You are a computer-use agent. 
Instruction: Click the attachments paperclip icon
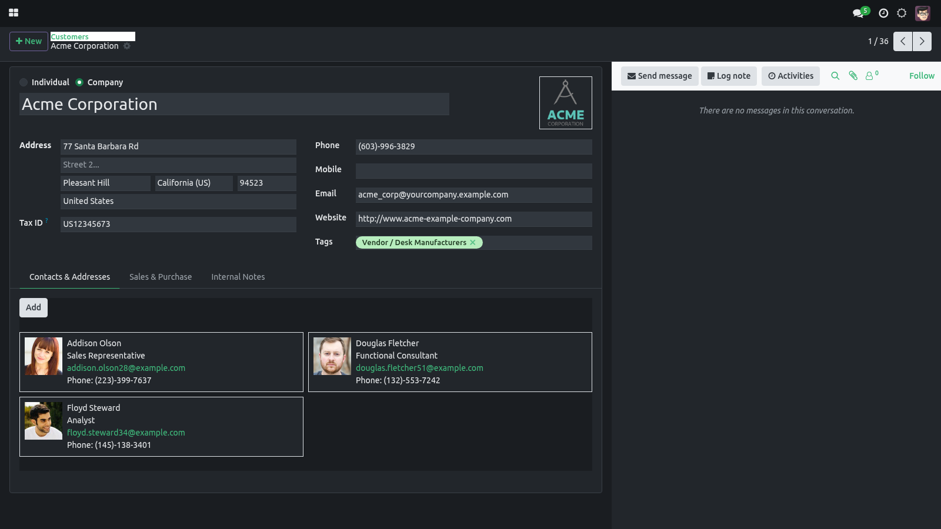point(853,76)
